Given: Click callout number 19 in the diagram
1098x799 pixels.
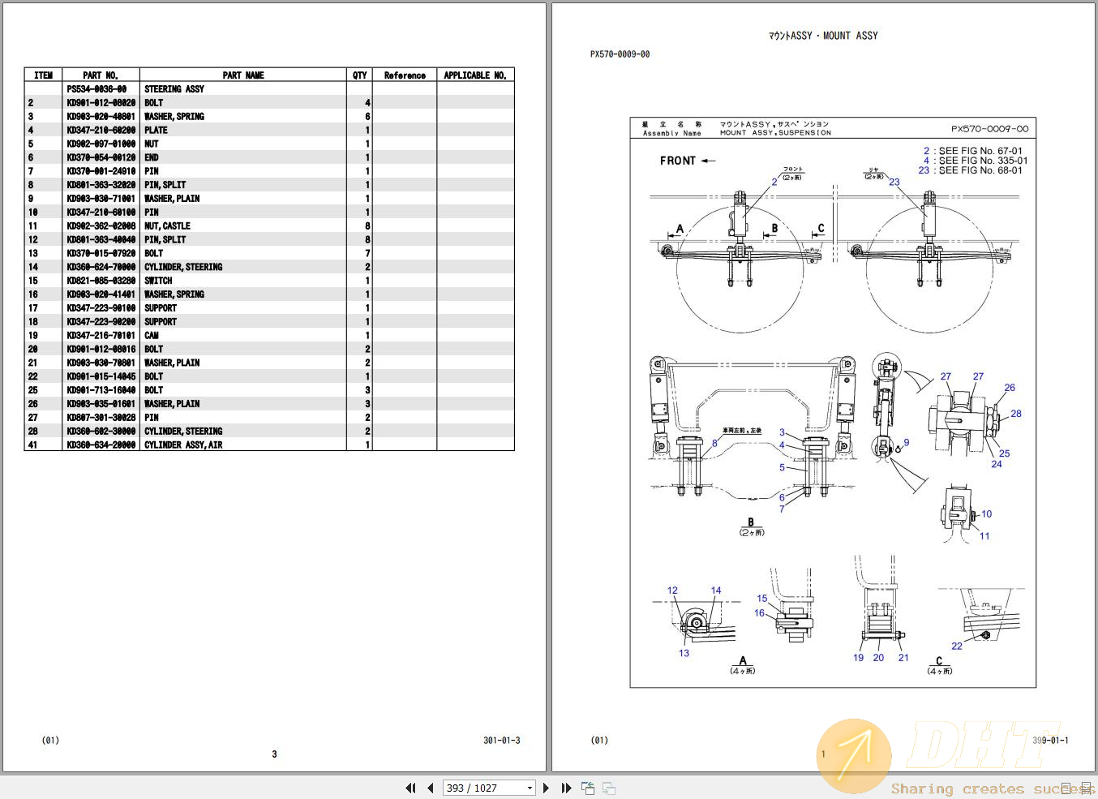Looking at the screenshot, I should [858, 658].
